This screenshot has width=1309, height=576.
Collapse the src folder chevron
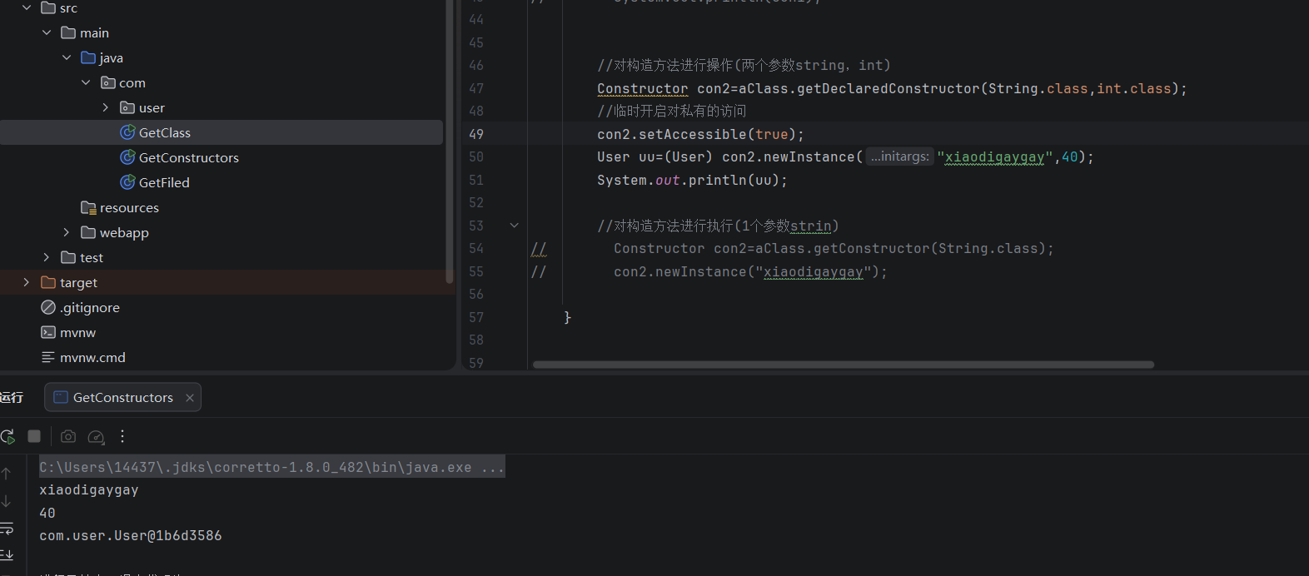tap(27, 7)
